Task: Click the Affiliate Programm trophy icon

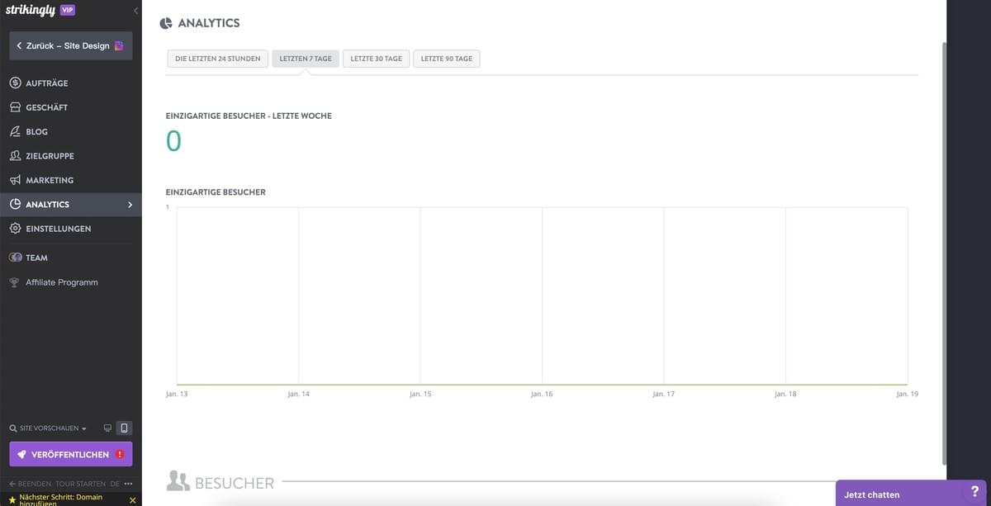Action: click(x=14, y=282)
